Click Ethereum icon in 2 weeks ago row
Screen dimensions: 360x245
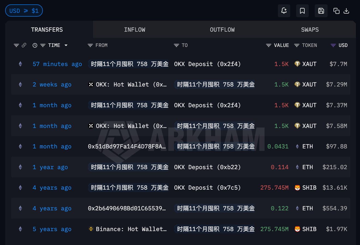(20, 85)
